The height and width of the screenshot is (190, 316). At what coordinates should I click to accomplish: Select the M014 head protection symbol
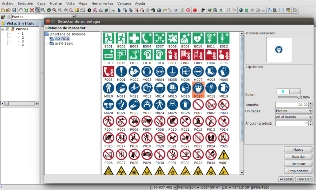[159, 88]
